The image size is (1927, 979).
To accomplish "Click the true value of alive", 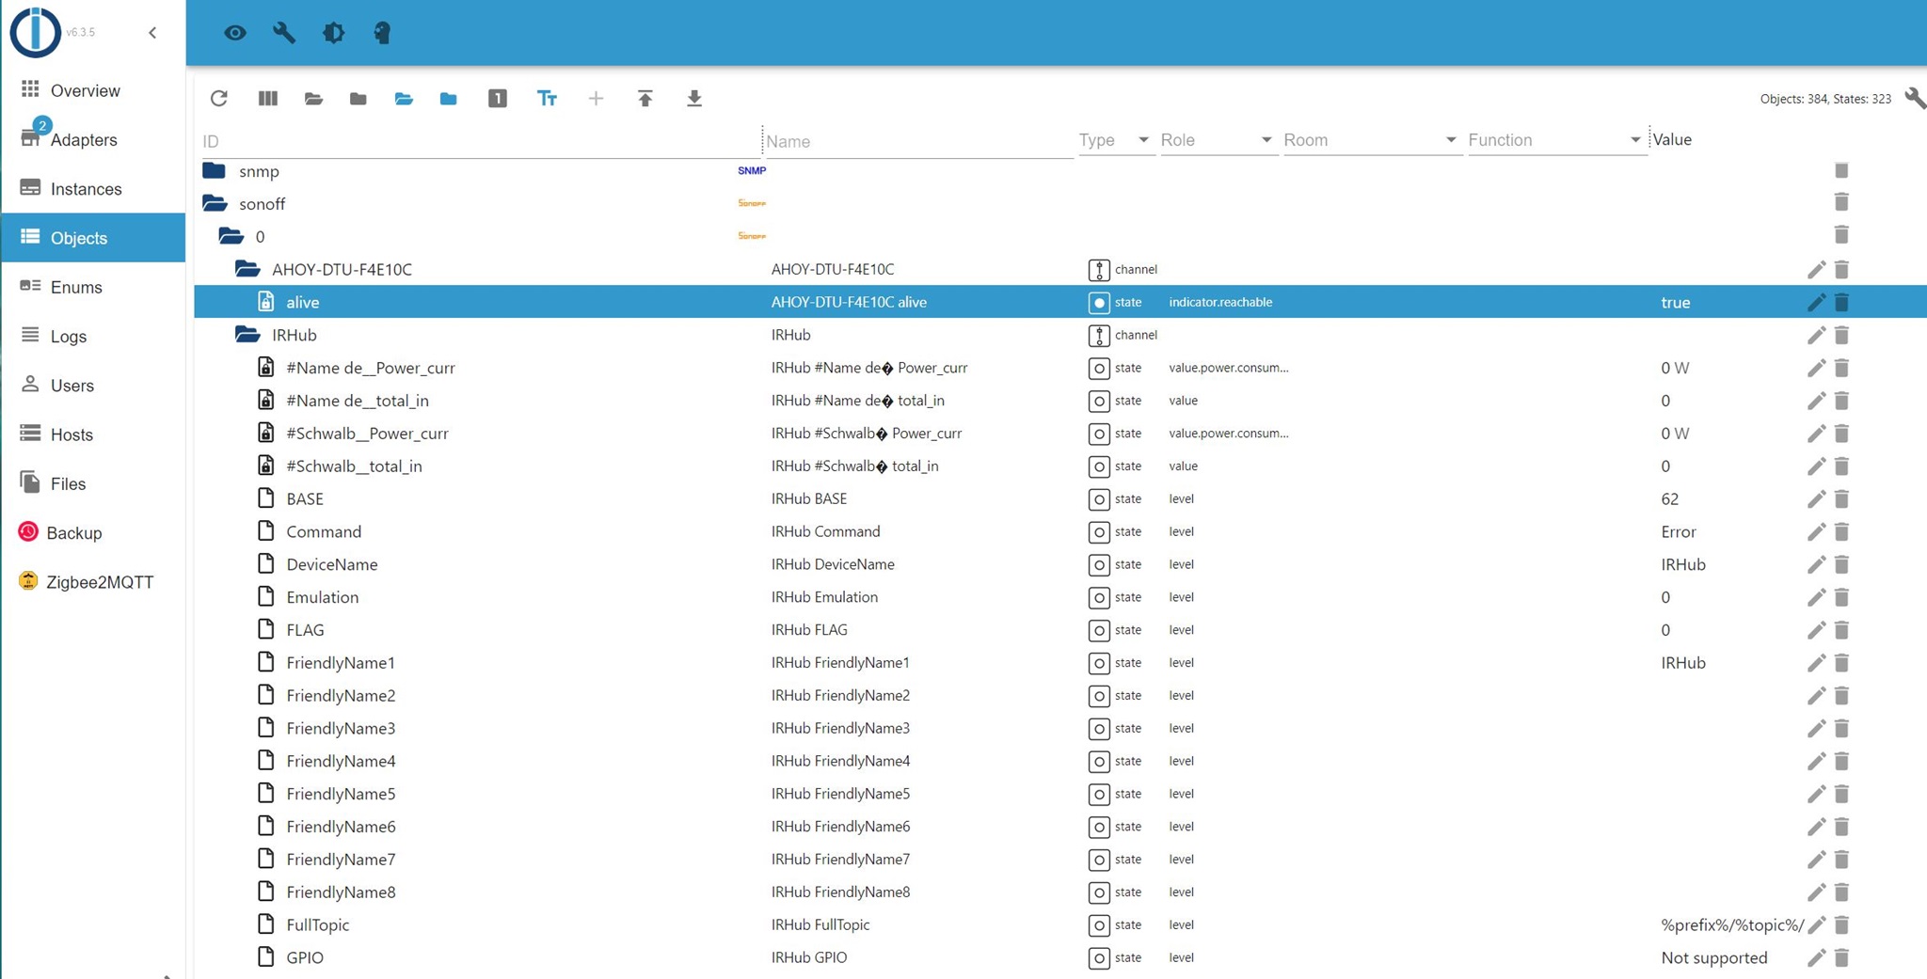I will (1676, 302).
